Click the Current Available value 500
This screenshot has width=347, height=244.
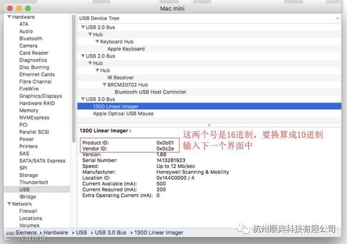pos(161,183)
